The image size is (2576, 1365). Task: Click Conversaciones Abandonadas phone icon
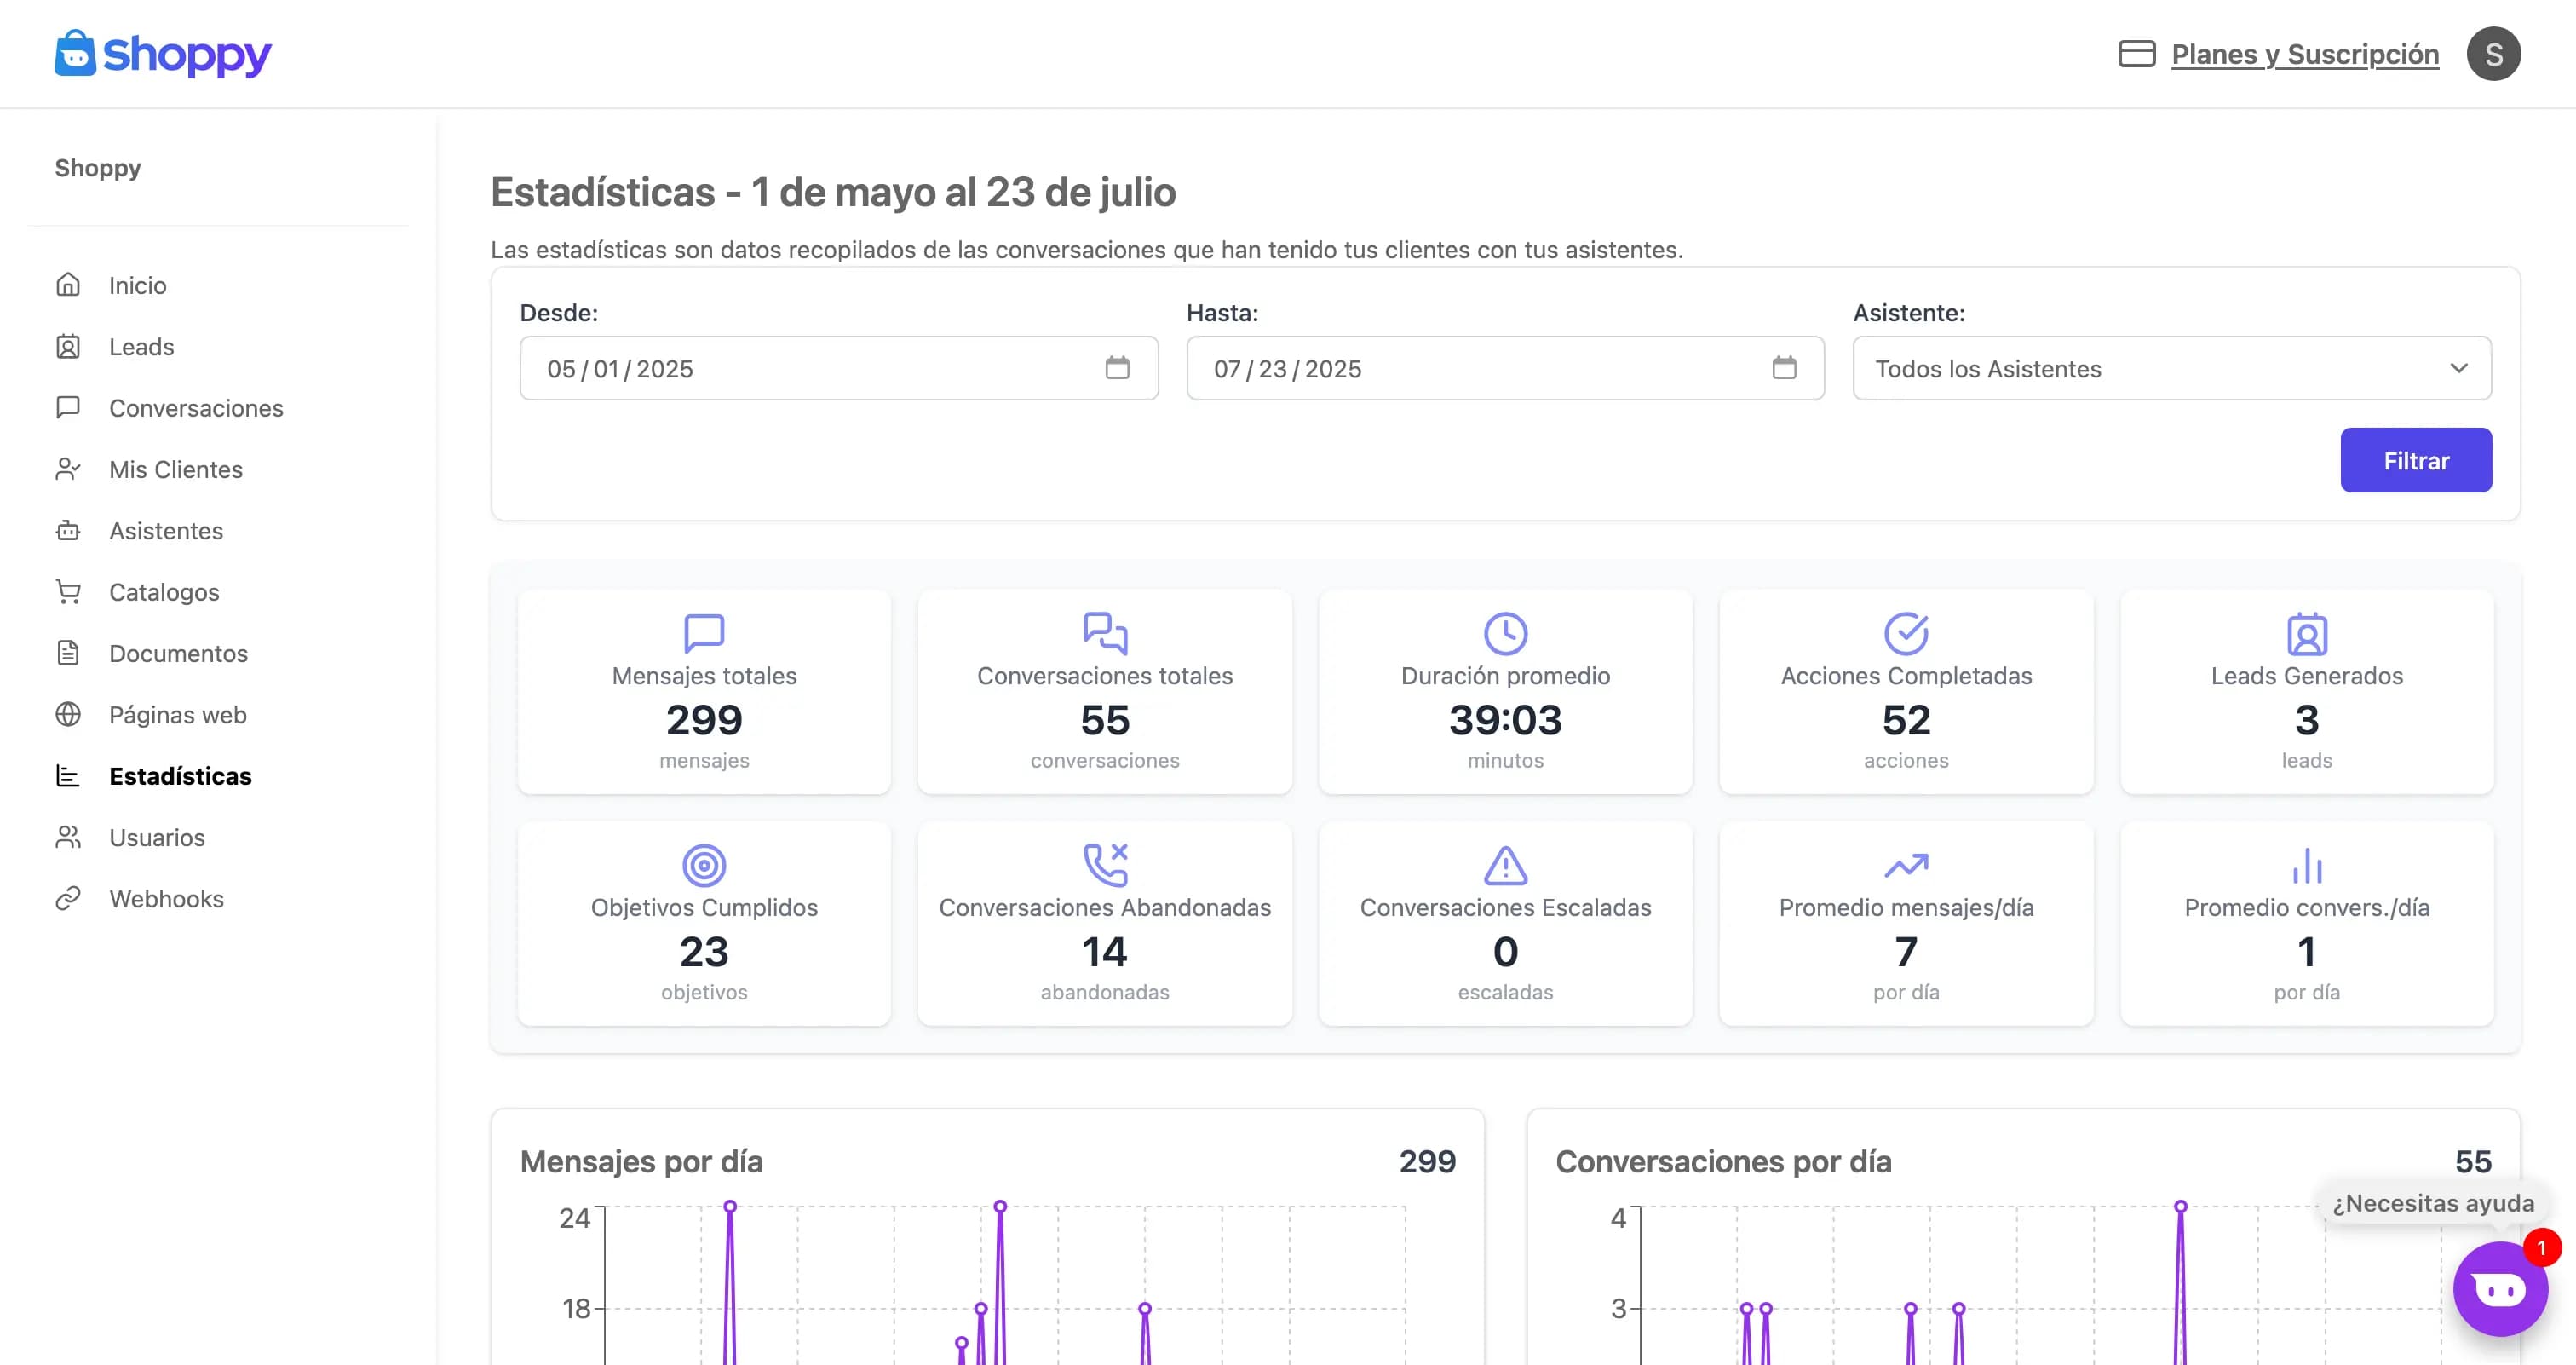click(x=1105, y=865)
